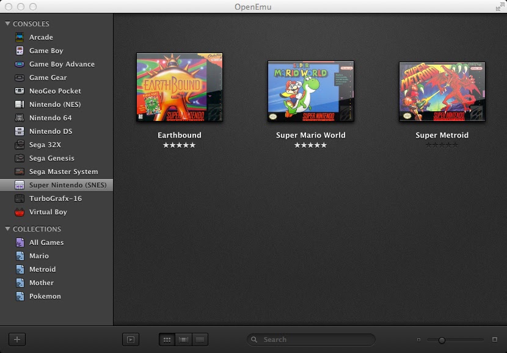This screenshot has height=353, width=507.
Task: Select Nintendo (NES) label in sidebar
Action: (x=55, y=104)
